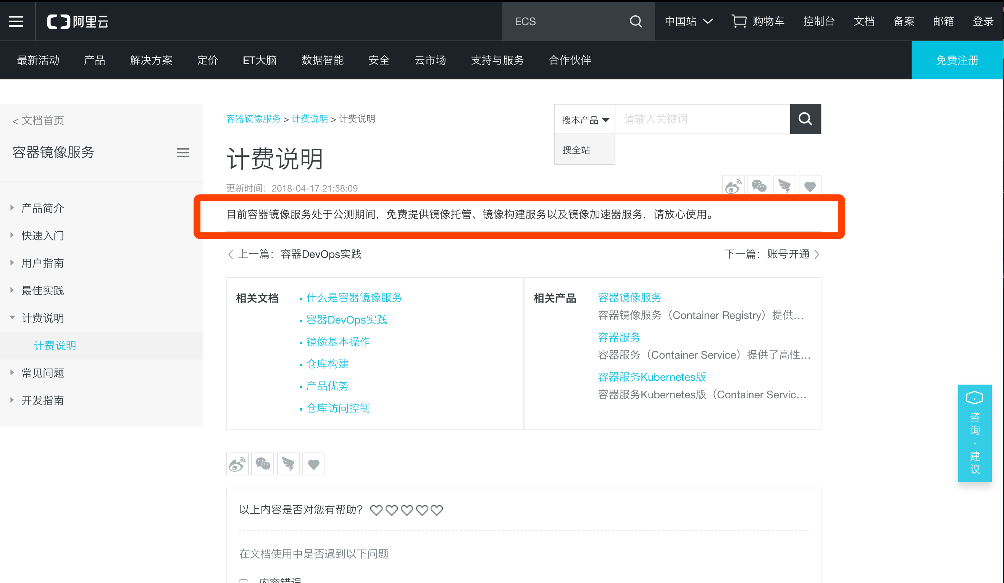
Task: Open the 支持与服务 navigation menu
Action: 497,60
